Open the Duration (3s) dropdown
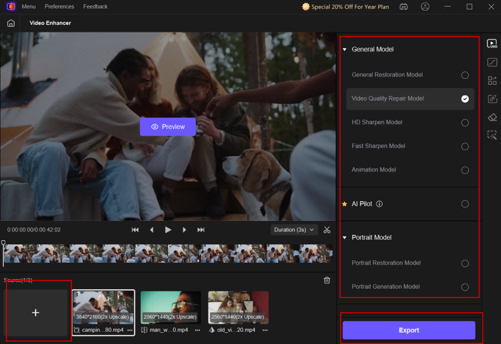Viewport: 501px width, 344px height. [x=294, y=230]
